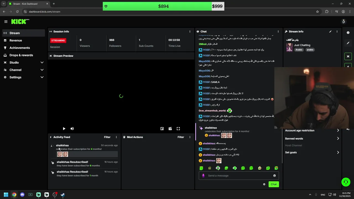Open Stream info options menu
This screenshot has height=199, width=354.
point(337,32)
